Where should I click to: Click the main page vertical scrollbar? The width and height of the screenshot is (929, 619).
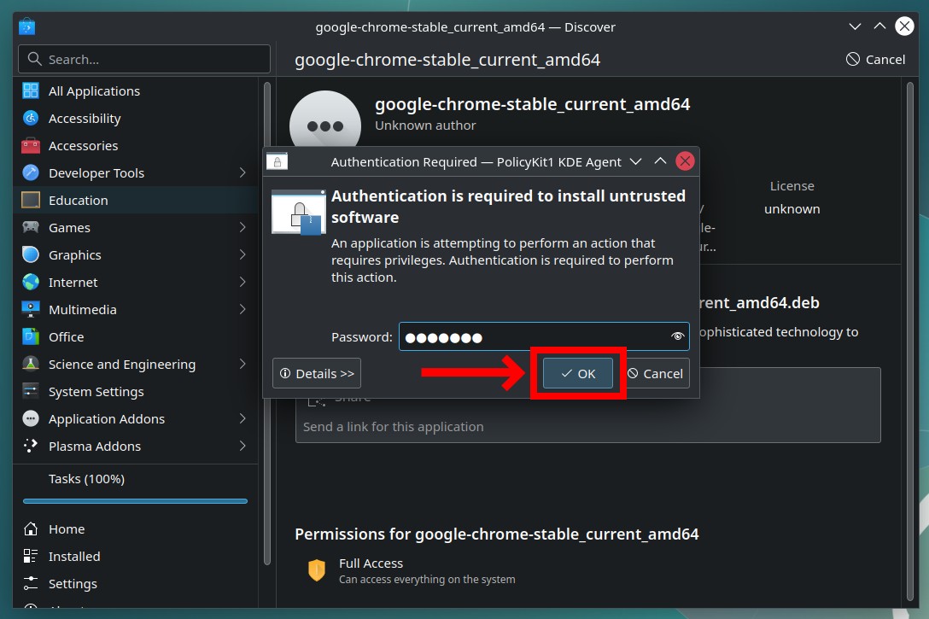click(x=910, y=341)
